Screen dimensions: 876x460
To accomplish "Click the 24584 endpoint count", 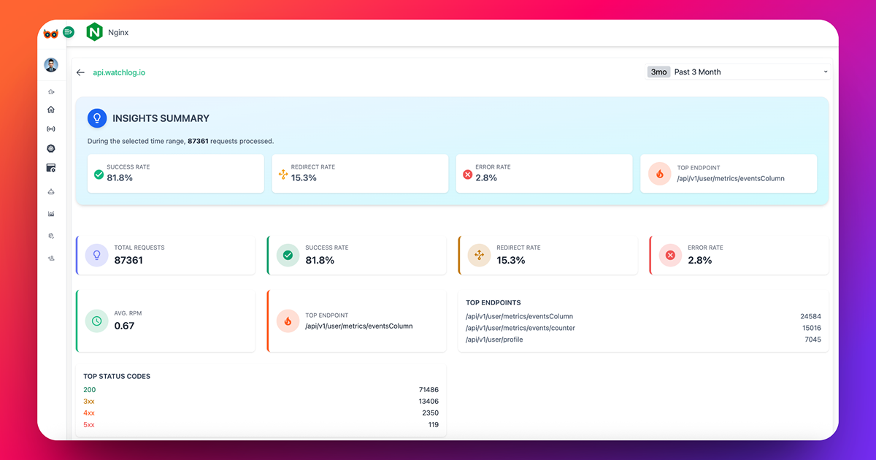I will pos(810,317).
